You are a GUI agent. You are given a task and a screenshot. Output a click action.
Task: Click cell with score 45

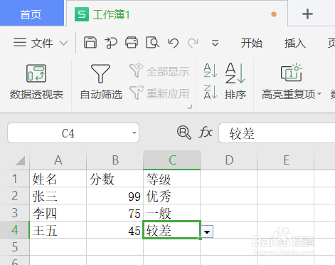(115, 230)
